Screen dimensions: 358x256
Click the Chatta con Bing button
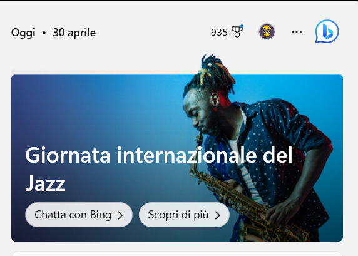79,215
